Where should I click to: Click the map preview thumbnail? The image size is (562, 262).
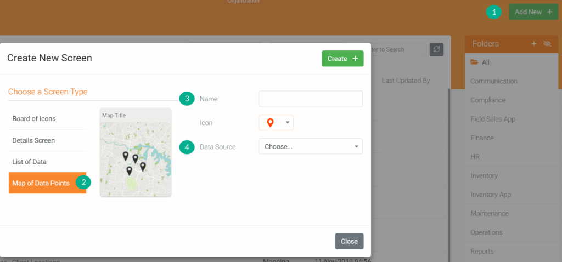pos(136,152)
